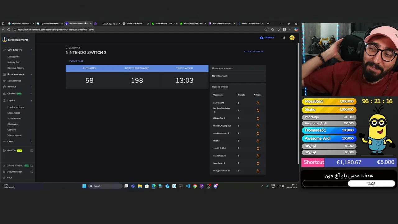Open the notifications bell icon
This screenshot has height=224, width=398.
[x=284, y=38]
